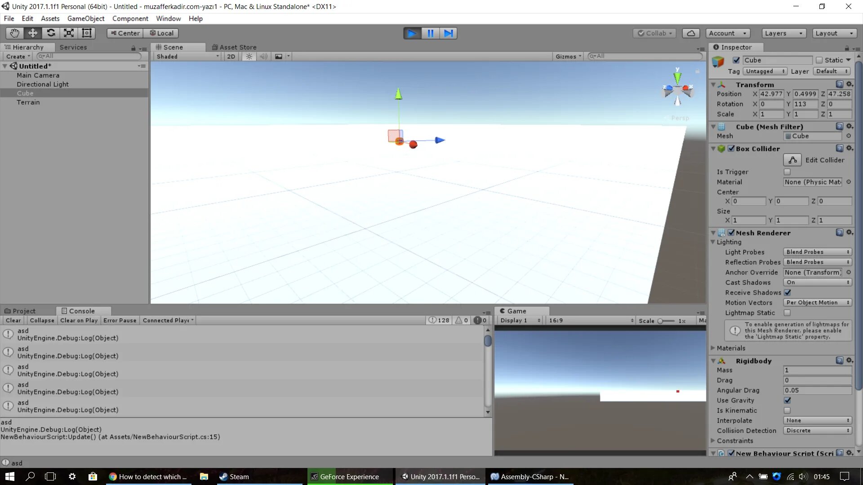This screenshot has width=863, height=485.
Task: Click the Edit Collider icon button
Action: click(x=792, y=160)
